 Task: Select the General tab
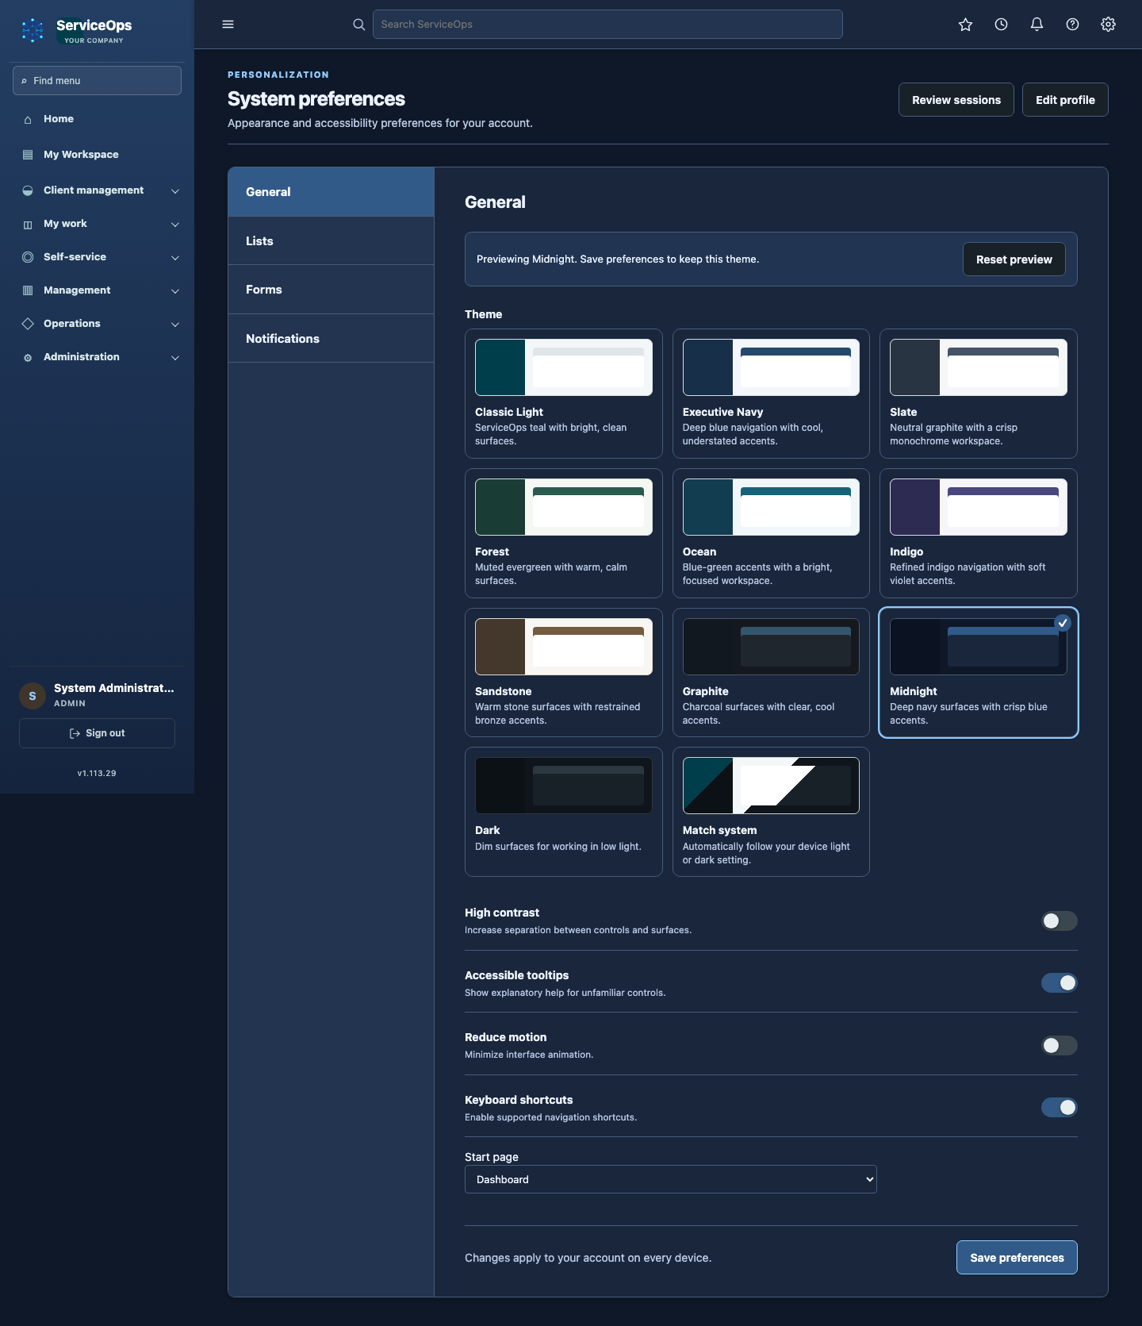click(331, 192)
